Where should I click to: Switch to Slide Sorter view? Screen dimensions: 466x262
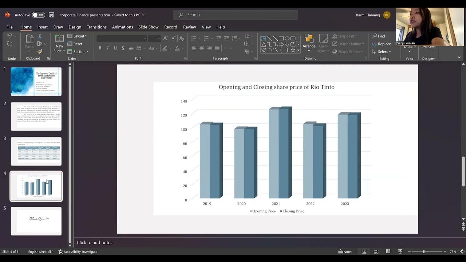tap(376, 251)
